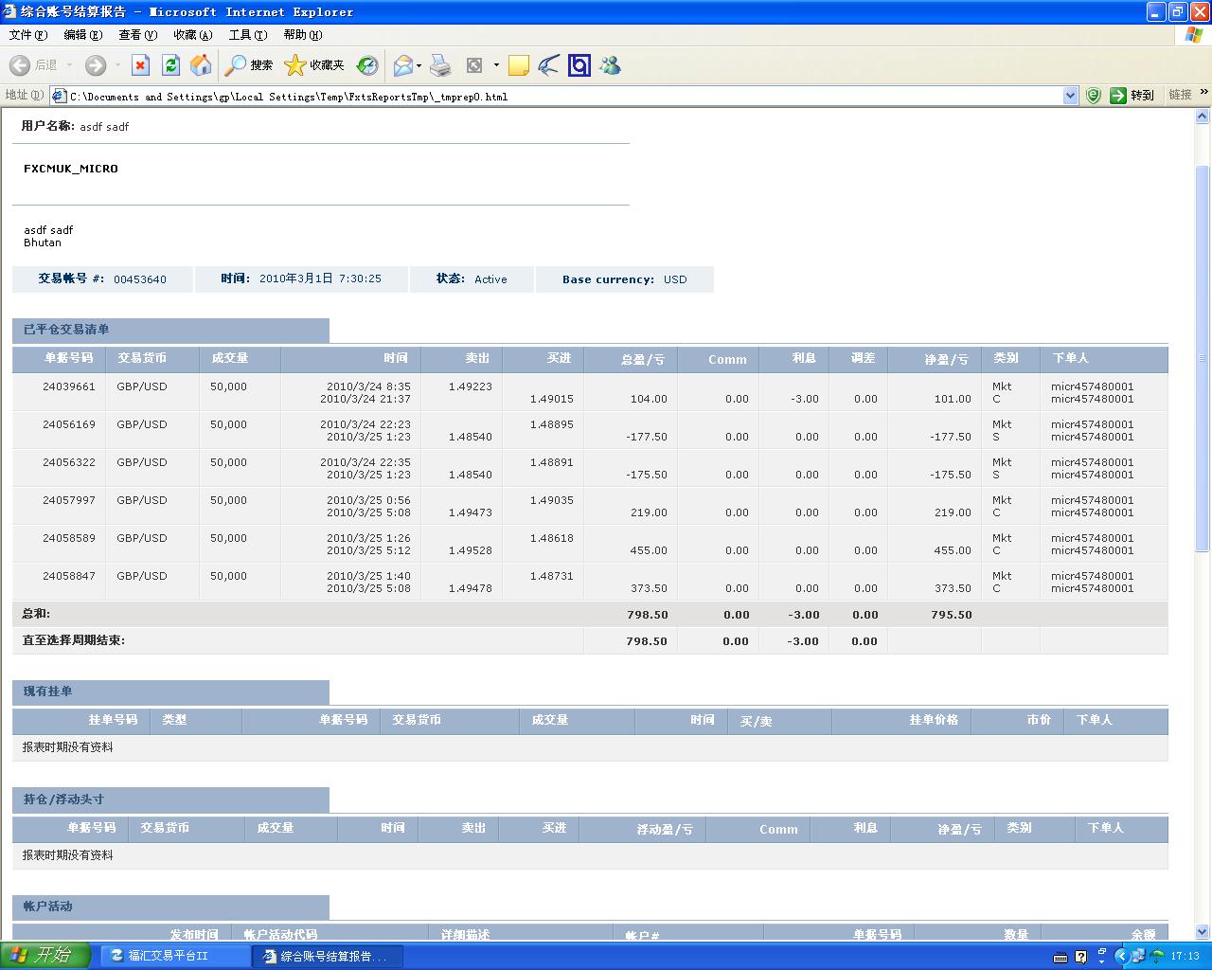1212x970 pixels.
Task: Click in the address bar URL field
Action: [559, 97]
